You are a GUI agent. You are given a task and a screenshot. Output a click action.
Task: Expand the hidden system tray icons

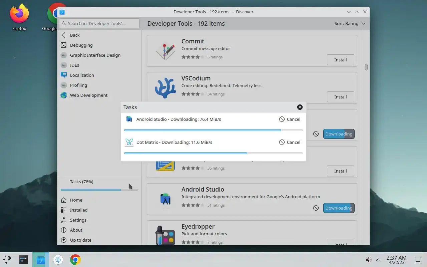point(378,260)
